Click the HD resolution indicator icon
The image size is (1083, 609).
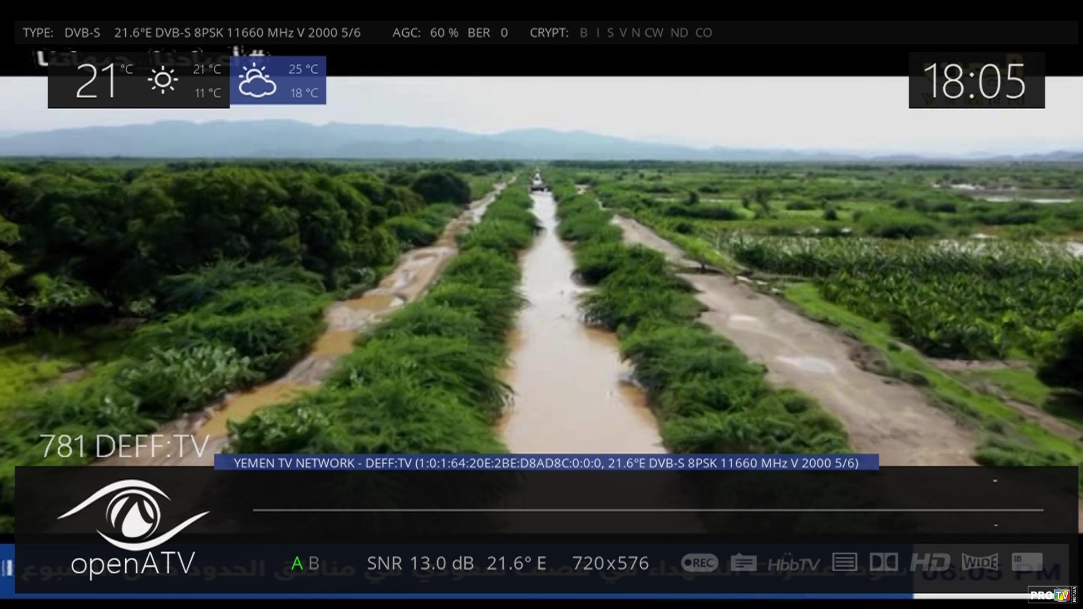click(x=930, y=562)
